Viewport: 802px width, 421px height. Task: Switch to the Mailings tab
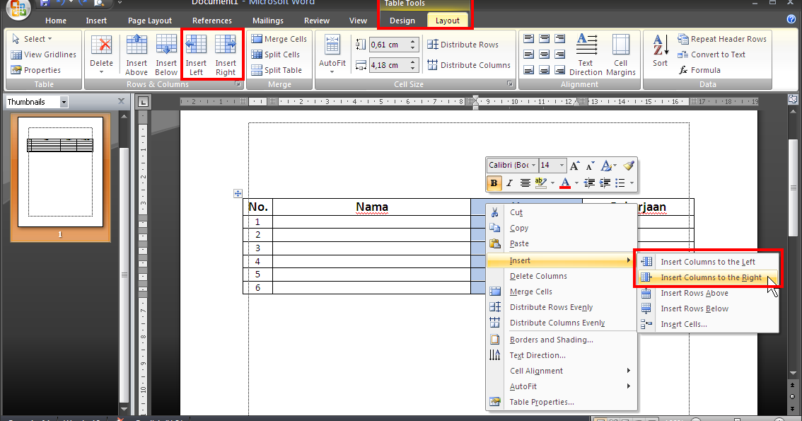(268, 21)
